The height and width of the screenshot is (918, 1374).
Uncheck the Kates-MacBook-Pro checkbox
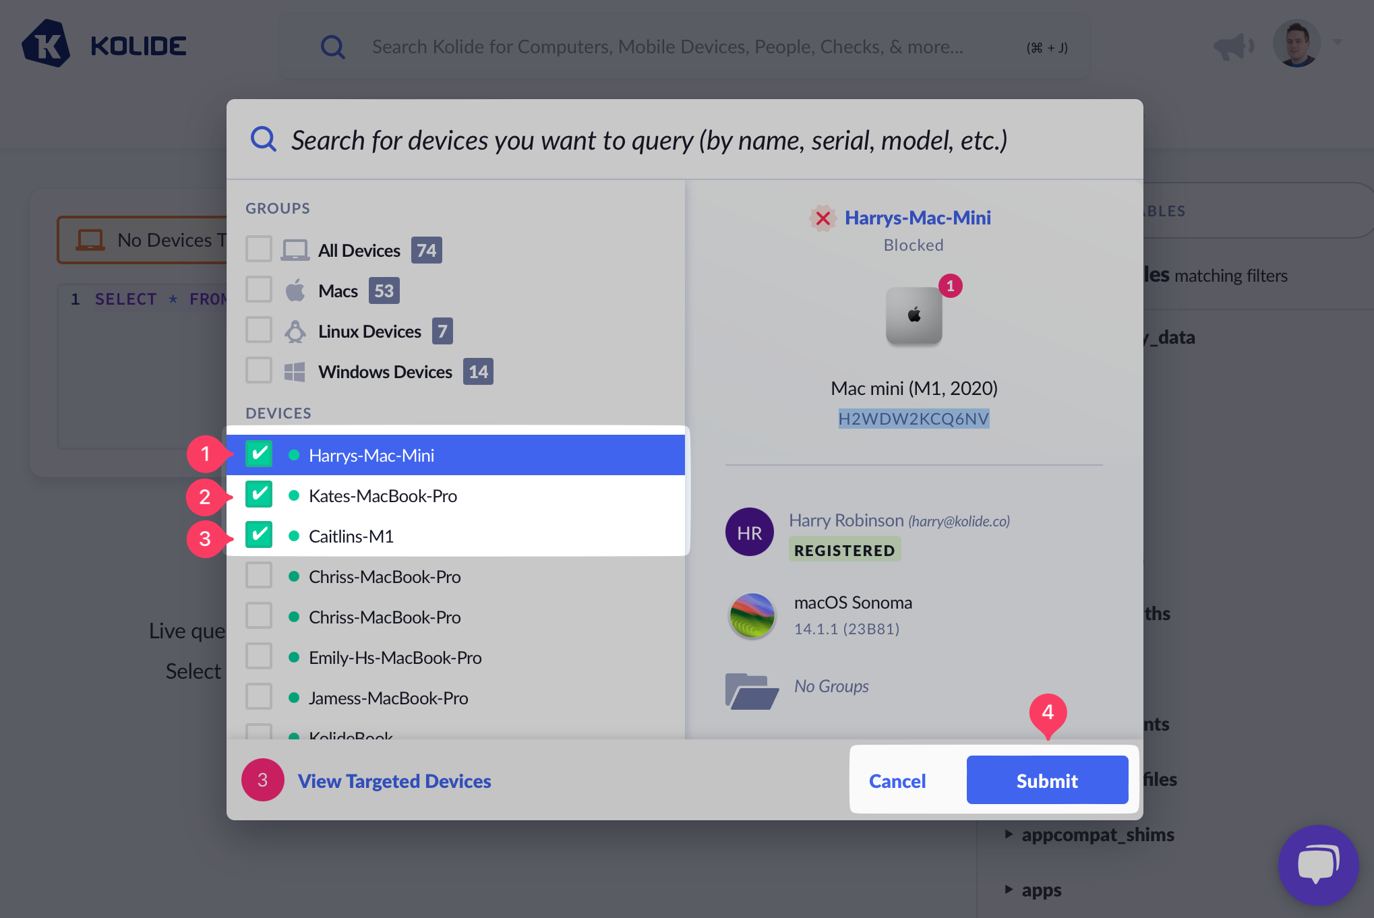(259, 495)
